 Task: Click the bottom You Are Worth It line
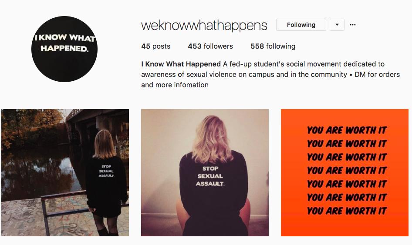click(x=347, y=211)
